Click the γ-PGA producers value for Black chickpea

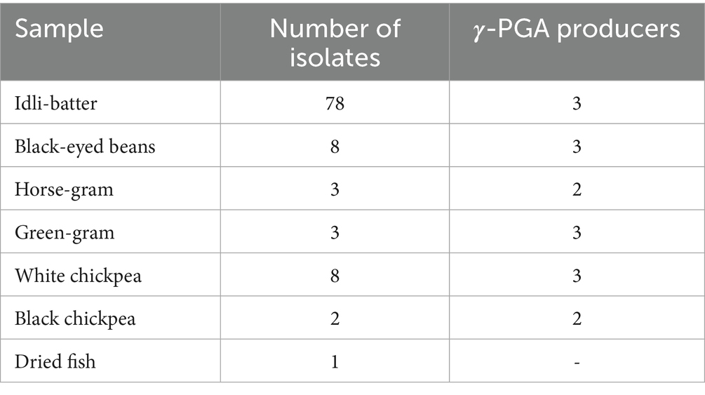coord(577,318)
